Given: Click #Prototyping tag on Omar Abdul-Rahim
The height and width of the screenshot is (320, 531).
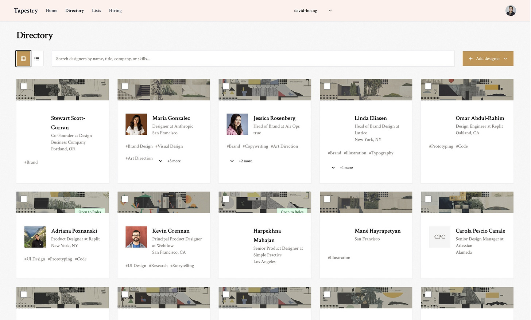Looking at the screenshot, I should (x=441, y=146).
